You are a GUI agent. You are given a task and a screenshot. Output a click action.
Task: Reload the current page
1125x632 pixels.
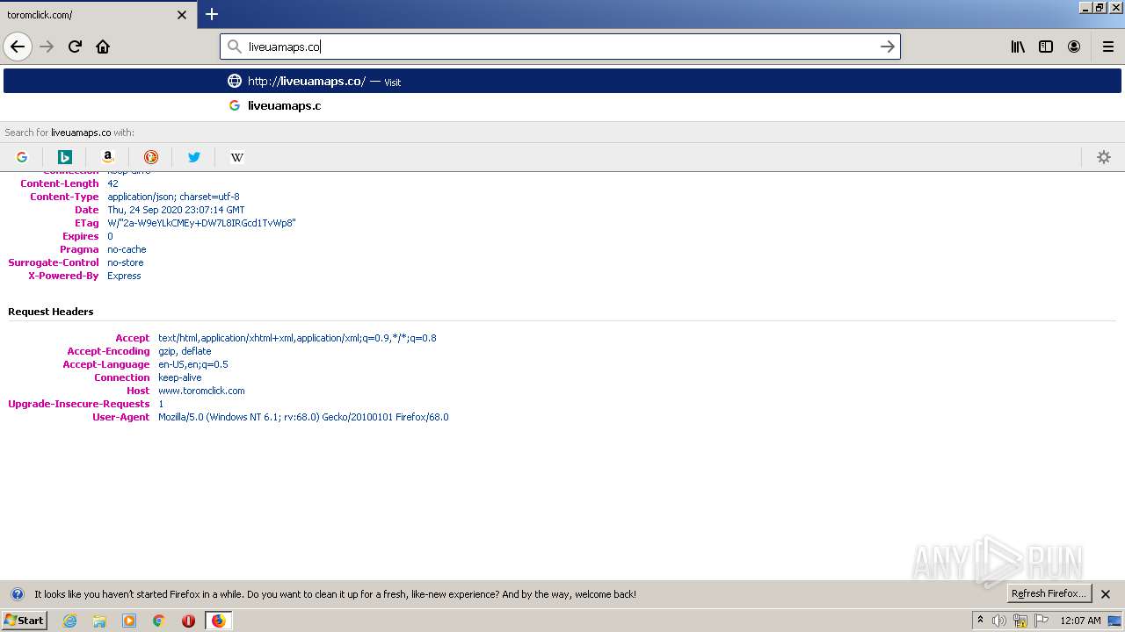click(76, 47)
